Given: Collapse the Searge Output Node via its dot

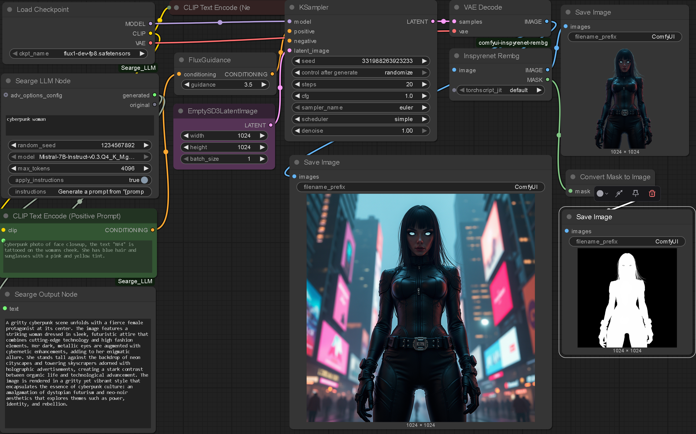Looking at the screenshot, I should (7, 294).
